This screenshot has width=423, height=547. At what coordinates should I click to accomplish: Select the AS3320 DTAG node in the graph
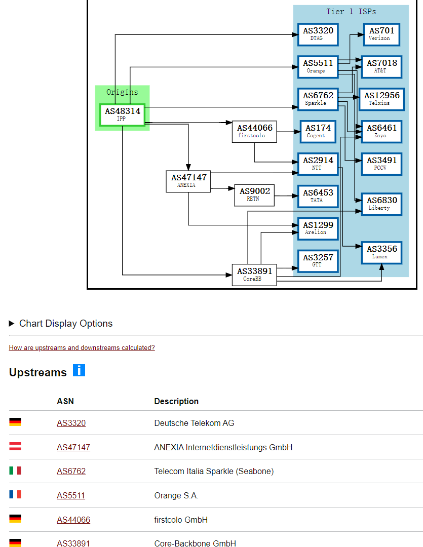318,34
